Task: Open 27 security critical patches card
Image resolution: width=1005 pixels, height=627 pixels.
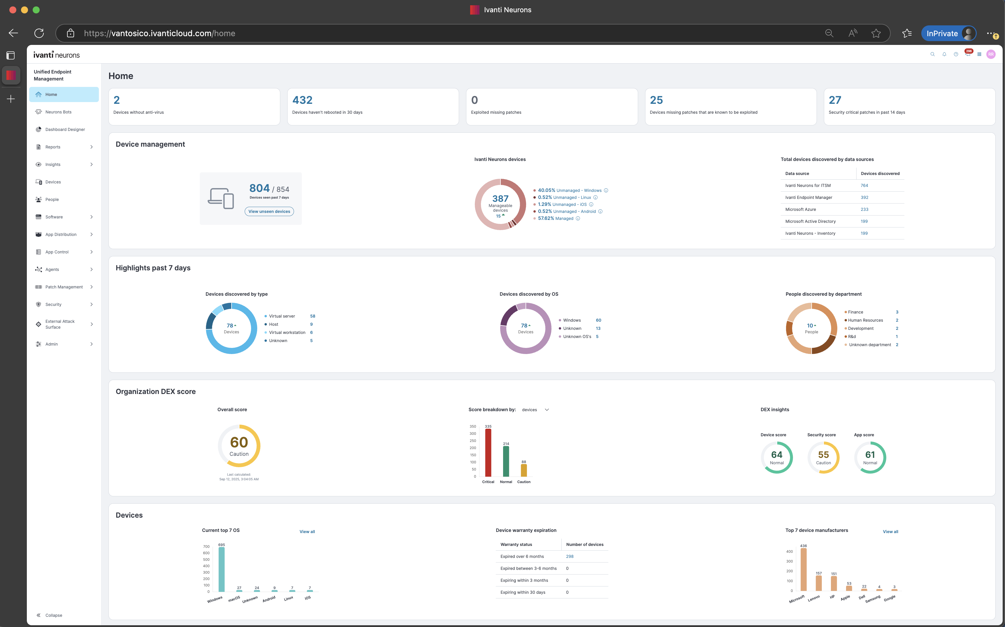Action: point(909,106)
